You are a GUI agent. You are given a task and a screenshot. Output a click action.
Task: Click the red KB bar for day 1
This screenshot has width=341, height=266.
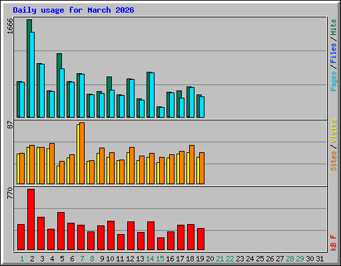coord(21,237)
